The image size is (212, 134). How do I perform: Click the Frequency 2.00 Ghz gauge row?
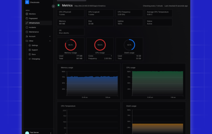click(x=100, y=59)
